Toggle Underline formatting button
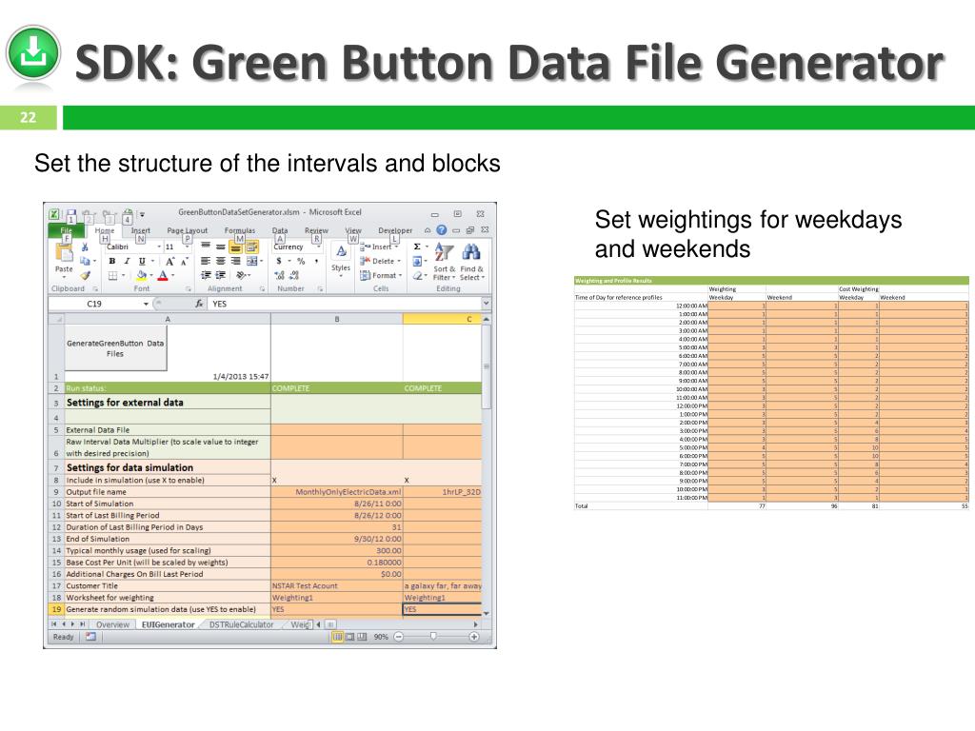Viewport: 975px width, 731px height. pos(142,262)
